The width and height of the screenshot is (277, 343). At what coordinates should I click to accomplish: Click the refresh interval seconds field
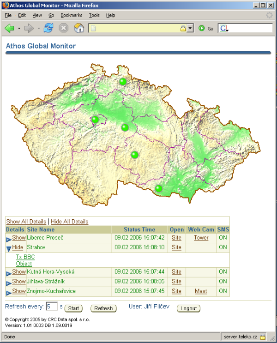point(51,307)
